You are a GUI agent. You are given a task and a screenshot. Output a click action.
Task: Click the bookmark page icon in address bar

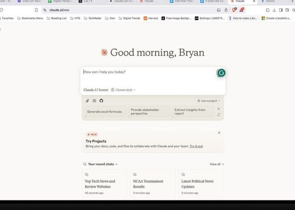[x=36, y=10]
